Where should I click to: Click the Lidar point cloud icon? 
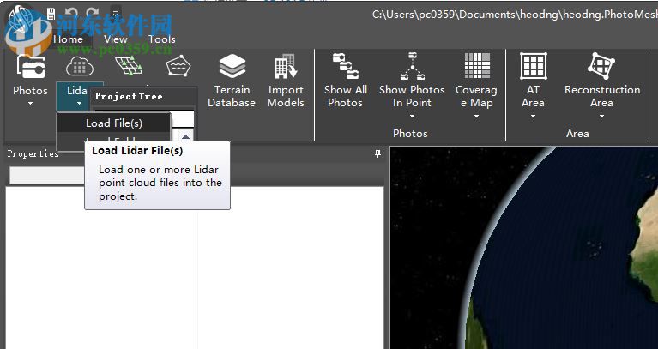coord(79,66)
